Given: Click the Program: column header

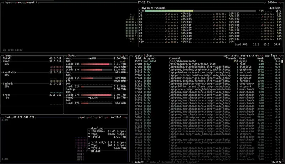Looking at the screenshot, I should (150, 58).
